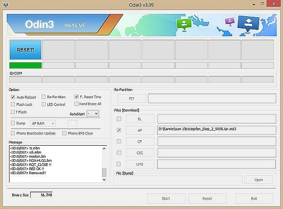Tick the CSC file checkbox
Viewport: 283px width, 209px height.
pos(119,153)
